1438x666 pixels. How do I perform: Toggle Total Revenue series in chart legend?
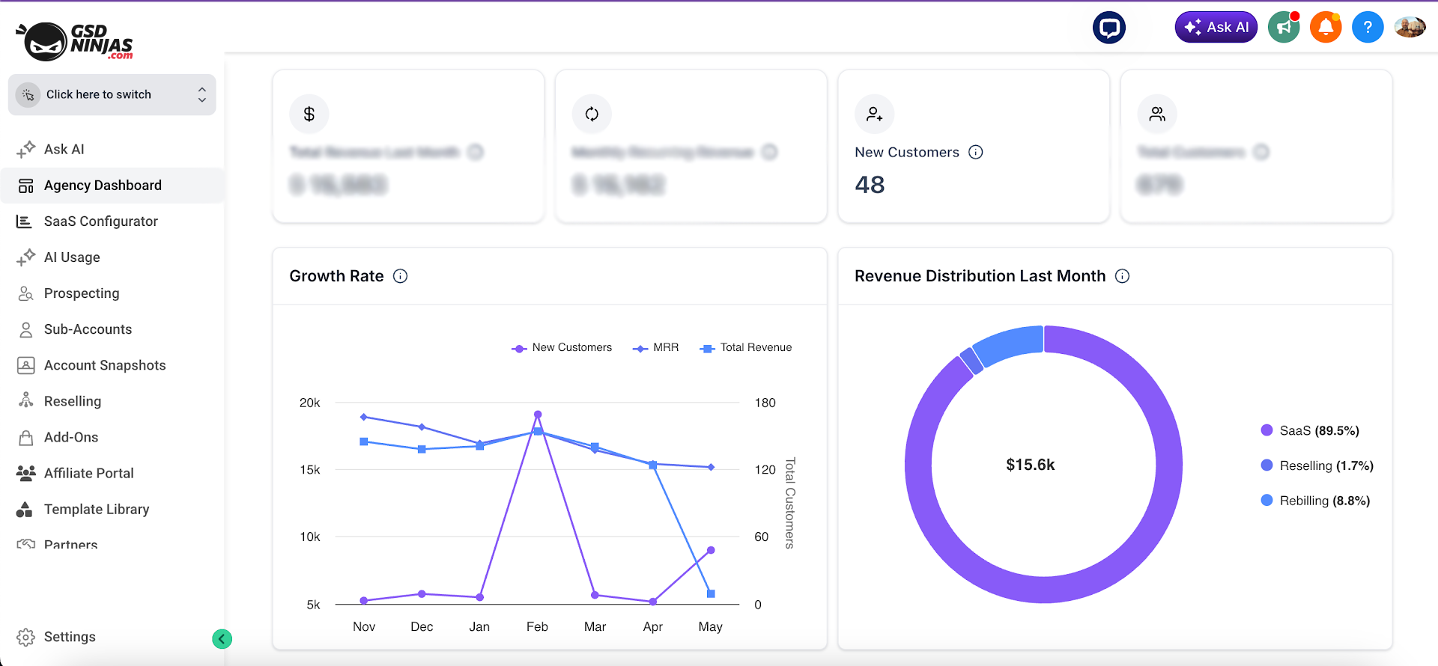click(x=745, y=347)
